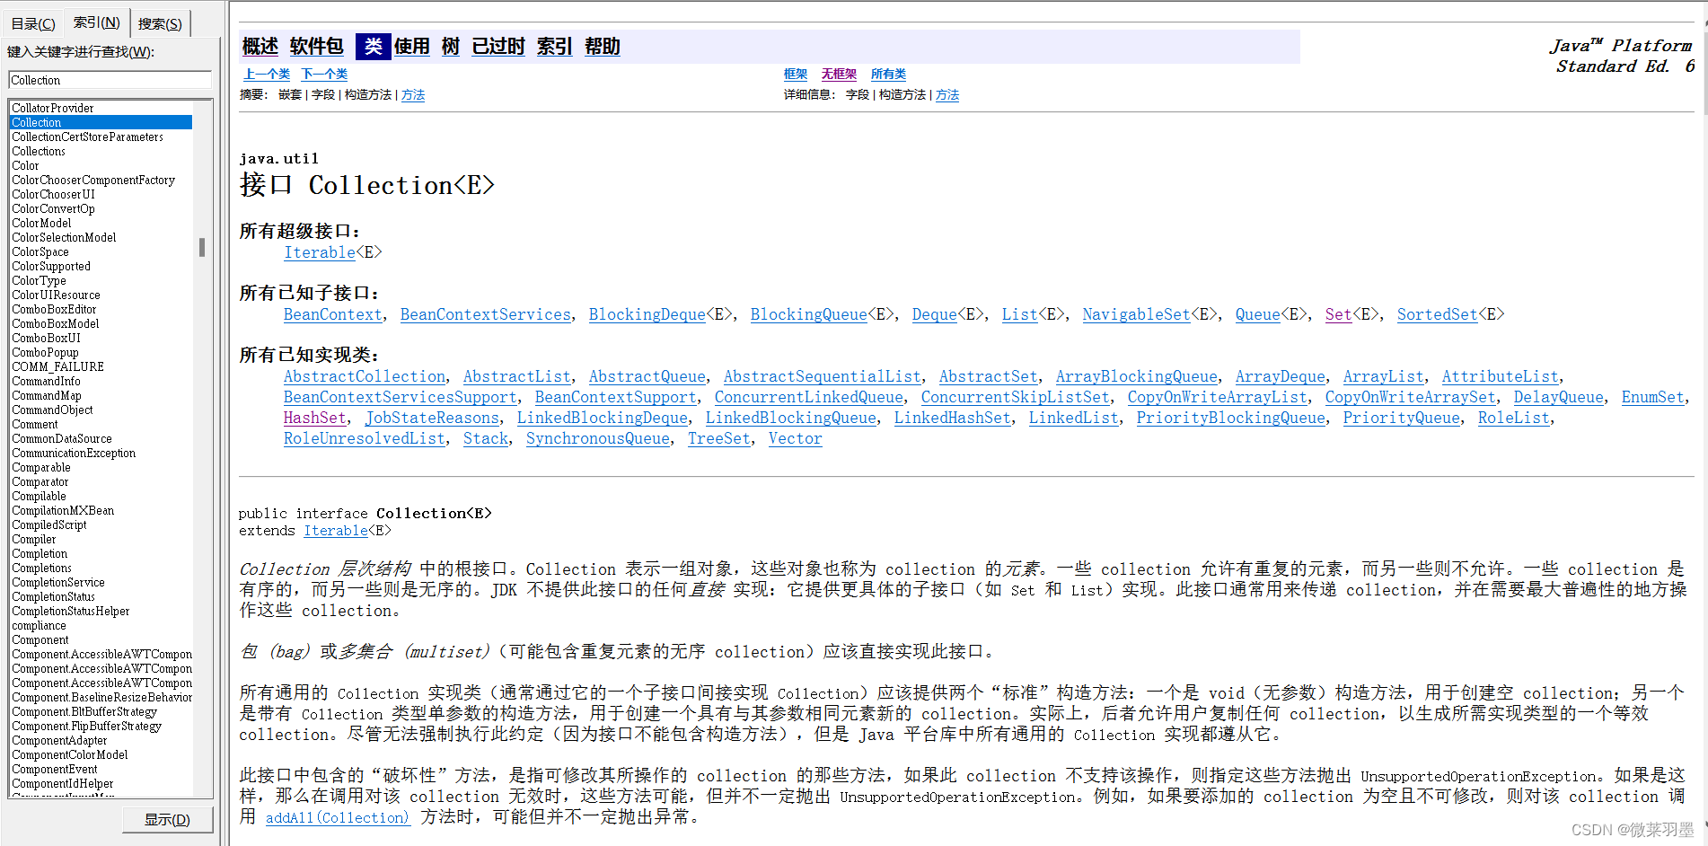Open the 树 navigation item

point(451,47)
